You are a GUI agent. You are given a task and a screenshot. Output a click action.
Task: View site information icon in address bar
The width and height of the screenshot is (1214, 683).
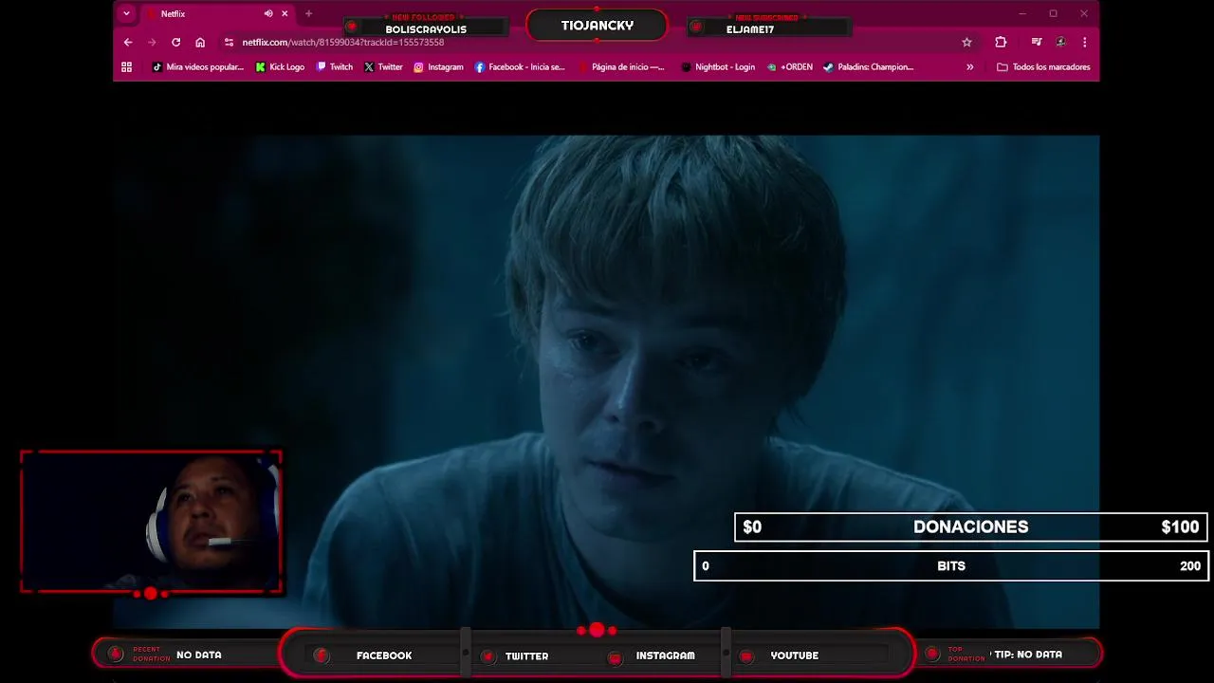click(x=229, y=42)
